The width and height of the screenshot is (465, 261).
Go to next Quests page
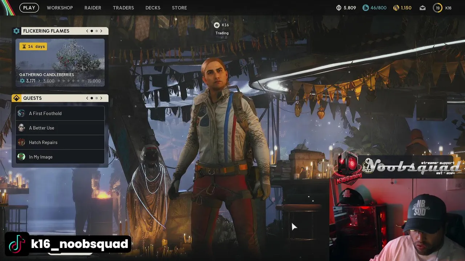pyautogui.click(x=101, y=98)
